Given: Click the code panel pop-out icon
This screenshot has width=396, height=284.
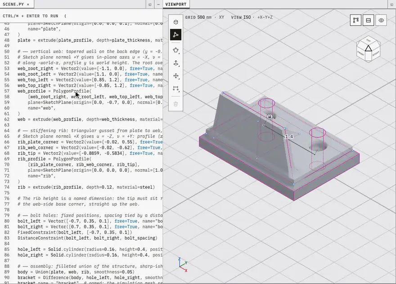Looking at the screenshot, I should point(150,4).
